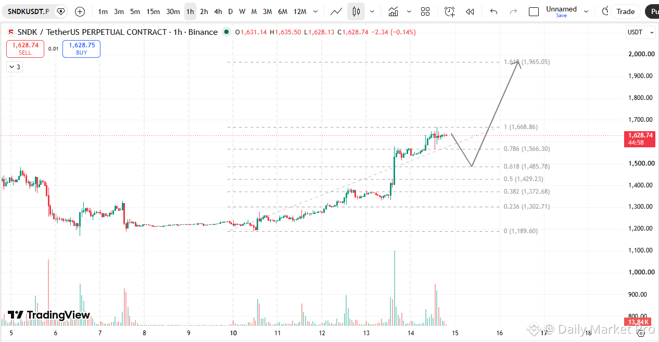Select the 12M timeframe
The image size is (659, 342).
point(300,11)
